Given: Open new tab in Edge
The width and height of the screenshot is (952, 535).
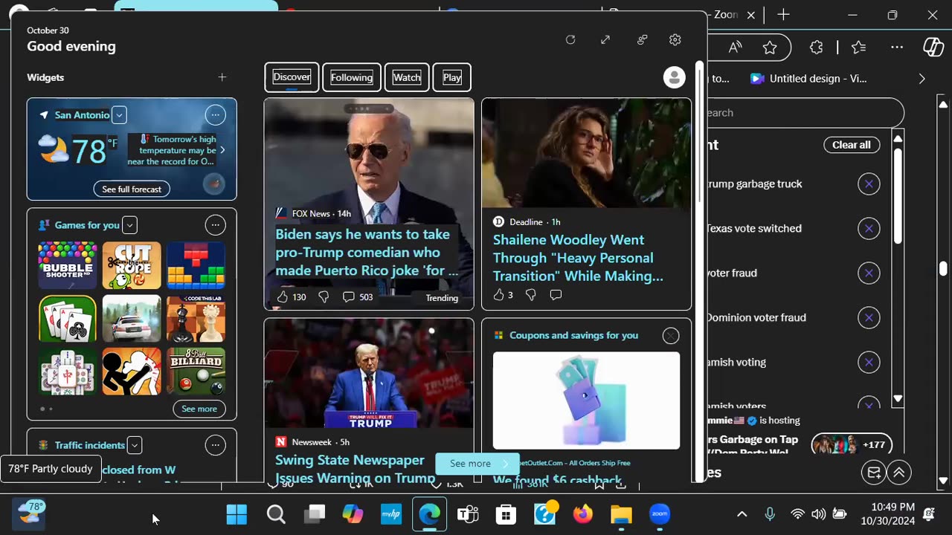Looking at the screenshot, I should (x=783, y=15).
